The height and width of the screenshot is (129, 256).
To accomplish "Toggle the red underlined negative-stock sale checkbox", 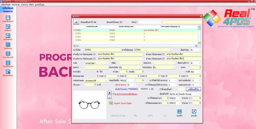I will coord(114,94).
